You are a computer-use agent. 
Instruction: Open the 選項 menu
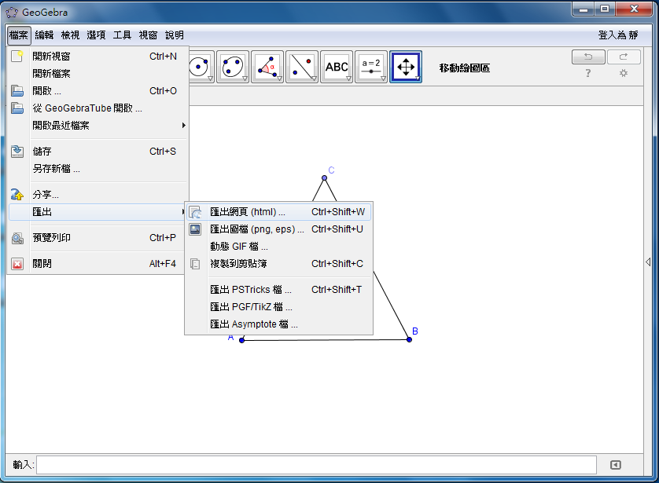tap(96, 35)
